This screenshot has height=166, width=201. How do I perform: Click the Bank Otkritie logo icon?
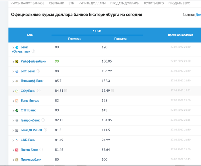coord(17,48)
